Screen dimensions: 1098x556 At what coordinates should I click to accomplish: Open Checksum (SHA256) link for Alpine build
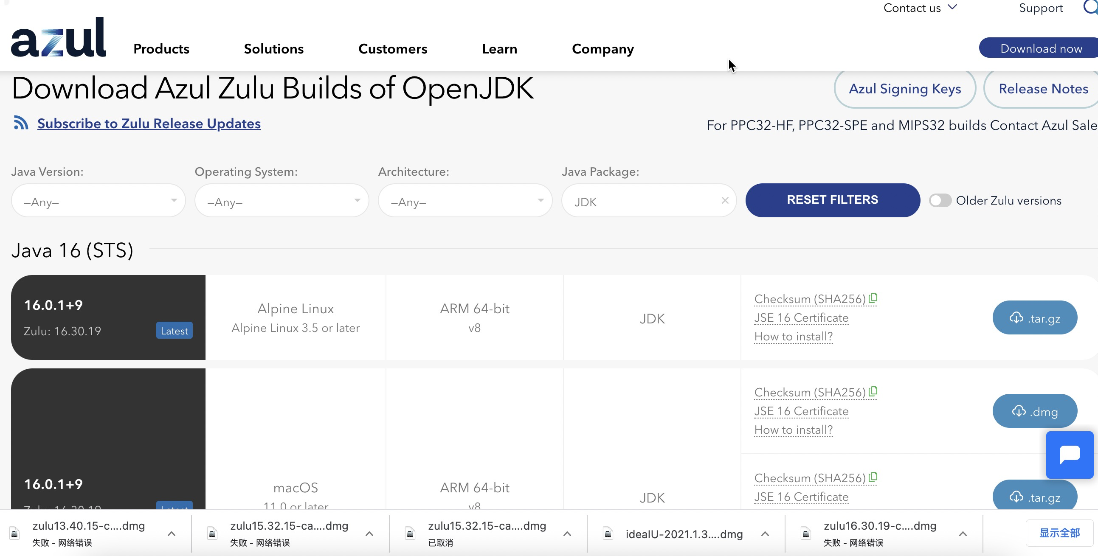tap(810, 299)
